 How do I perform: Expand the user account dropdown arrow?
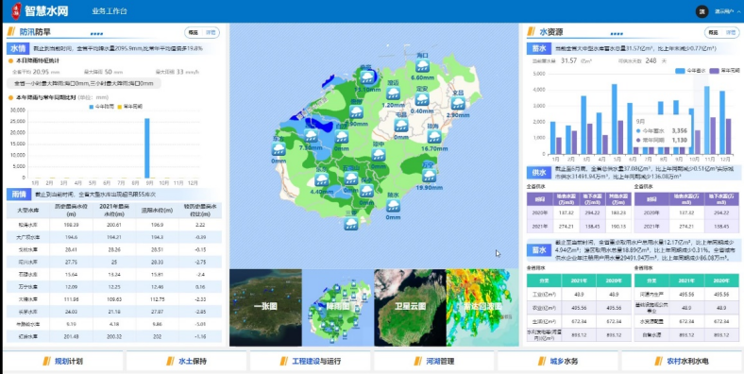tap(738, 11)
